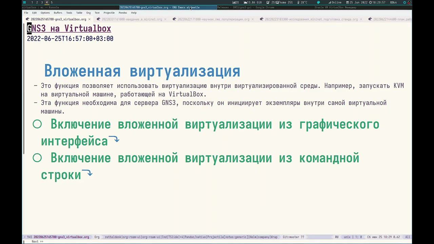434x244 pixels.
Task: Click the 28°C temperature indicator
Action: pos(302,2)
